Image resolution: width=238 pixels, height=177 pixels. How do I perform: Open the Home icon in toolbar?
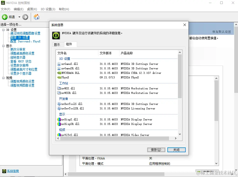click(x=37, y=17)
